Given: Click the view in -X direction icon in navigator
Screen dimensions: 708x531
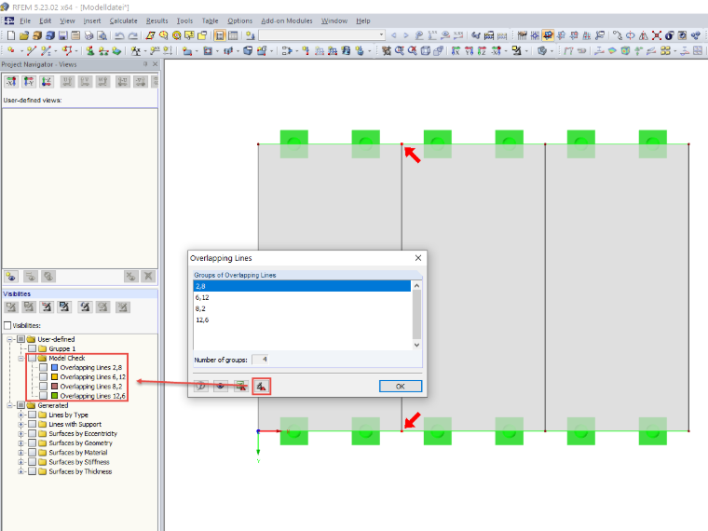Looking at the screenshot, I should click(11, 81).
